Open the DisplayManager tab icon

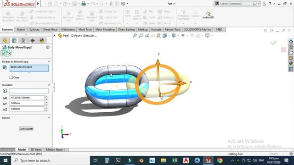pos(42,41)
